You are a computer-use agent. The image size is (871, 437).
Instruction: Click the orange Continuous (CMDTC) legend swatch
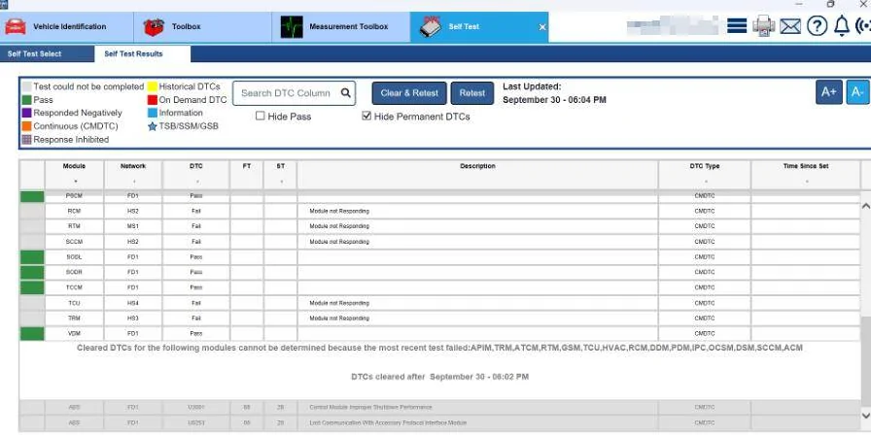[x=26, y=126]
